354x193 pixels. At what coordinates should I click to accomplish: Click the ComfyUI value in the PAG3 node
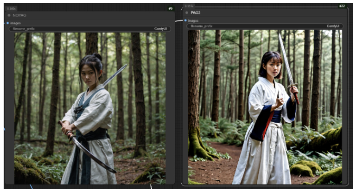click(333, 26)
